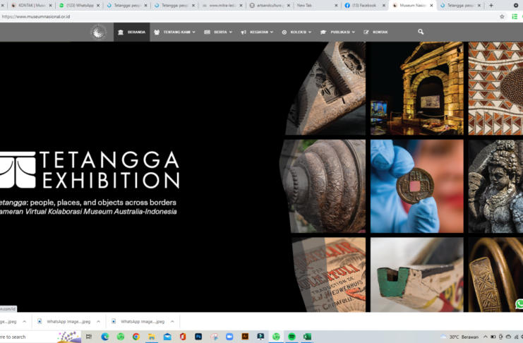Click 'people, places, and objects across borders' text

103,203
